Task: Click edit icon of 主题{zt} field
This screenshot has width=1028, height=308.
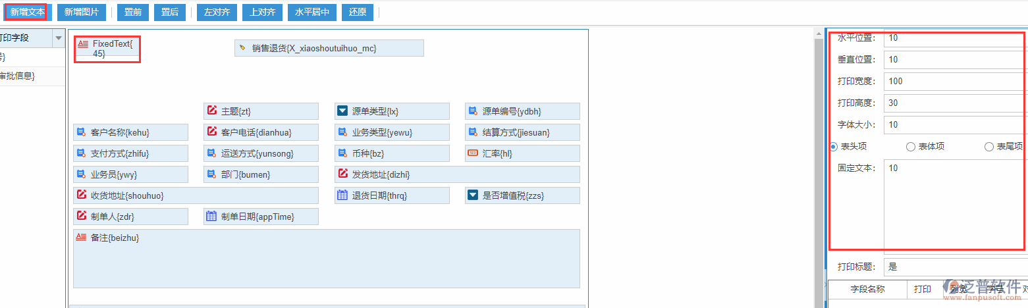Action: tap(212, 111)
